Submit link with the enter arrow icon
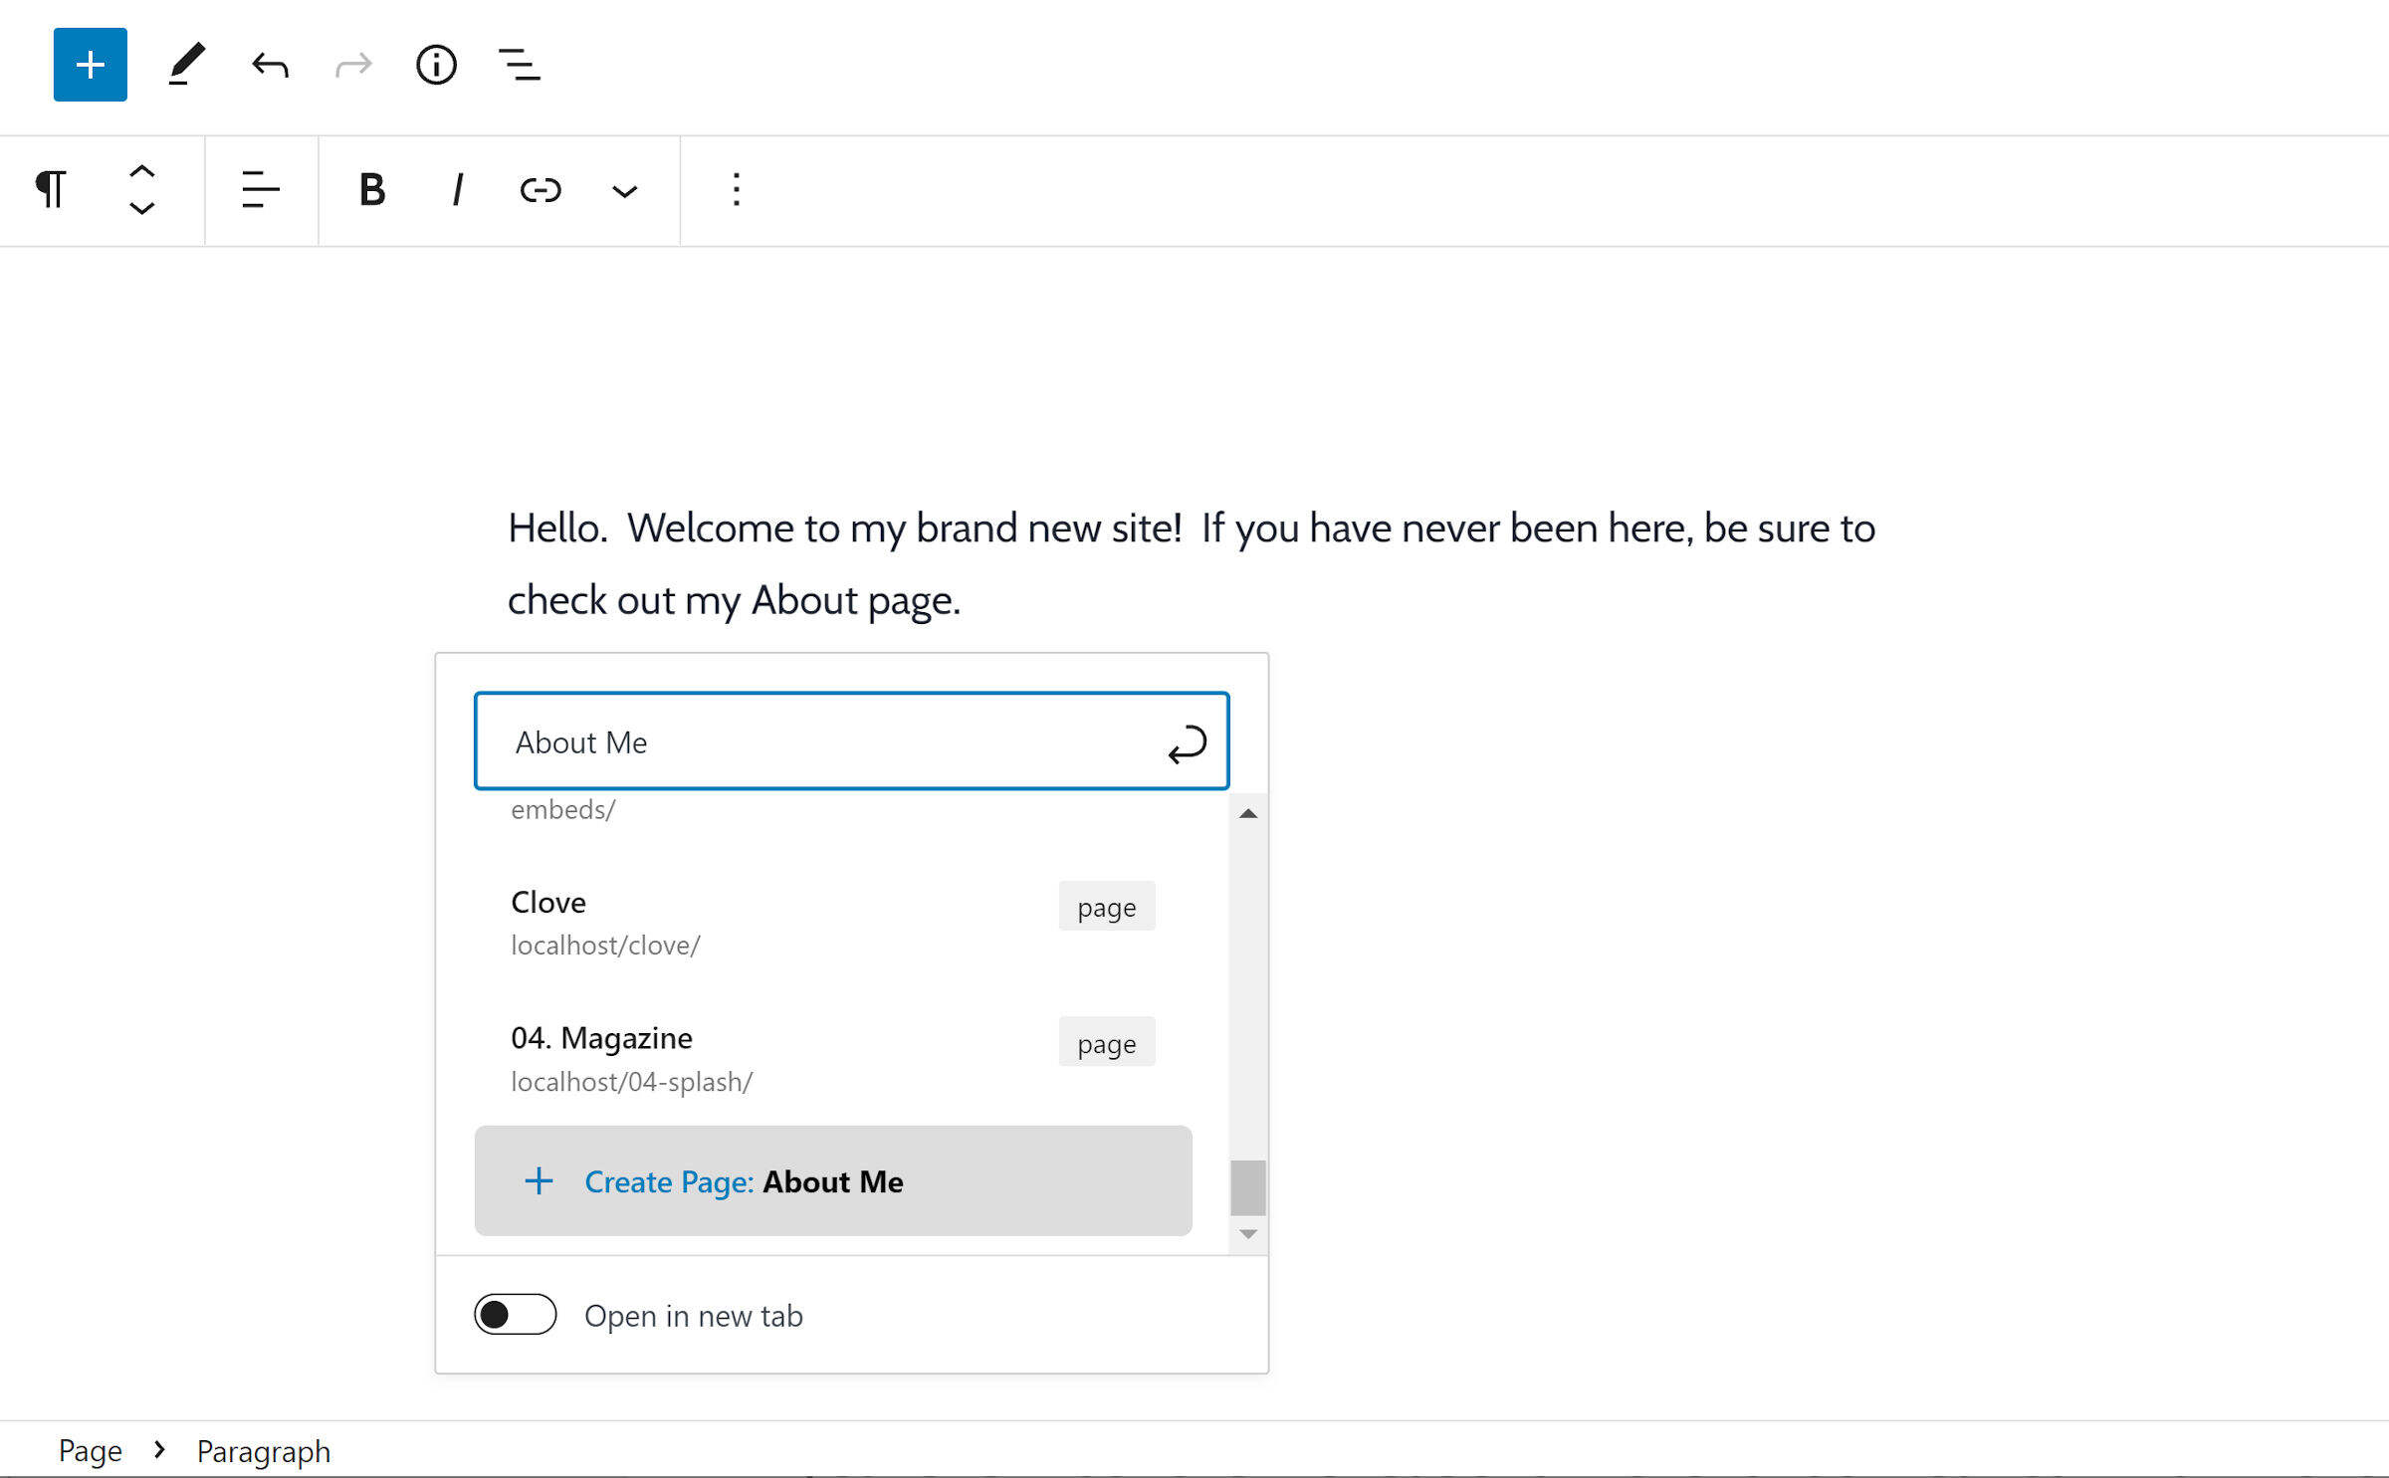 click(1187, 743)
